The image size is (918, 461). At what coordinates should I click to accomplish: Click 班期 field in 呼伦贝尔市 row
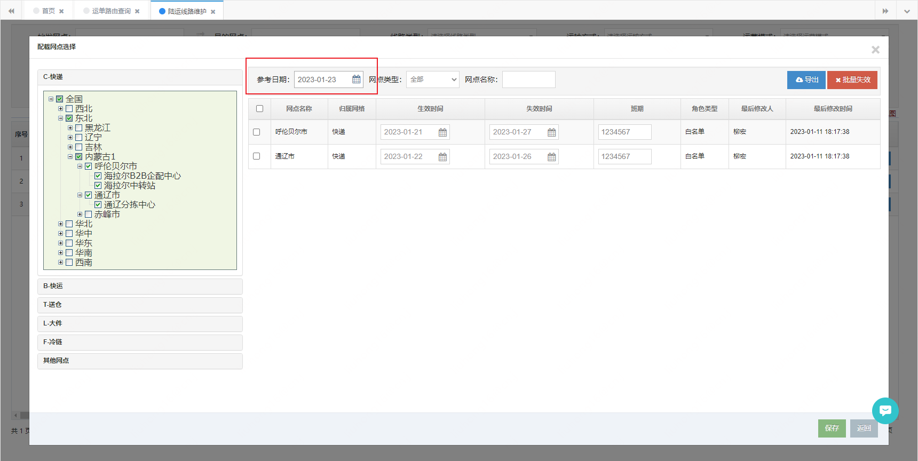click(x=625, y=132)
